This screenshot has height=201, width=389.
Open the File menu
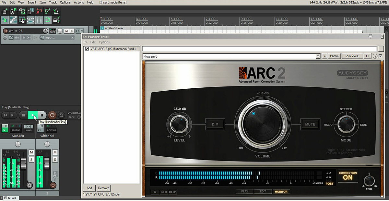4,2
